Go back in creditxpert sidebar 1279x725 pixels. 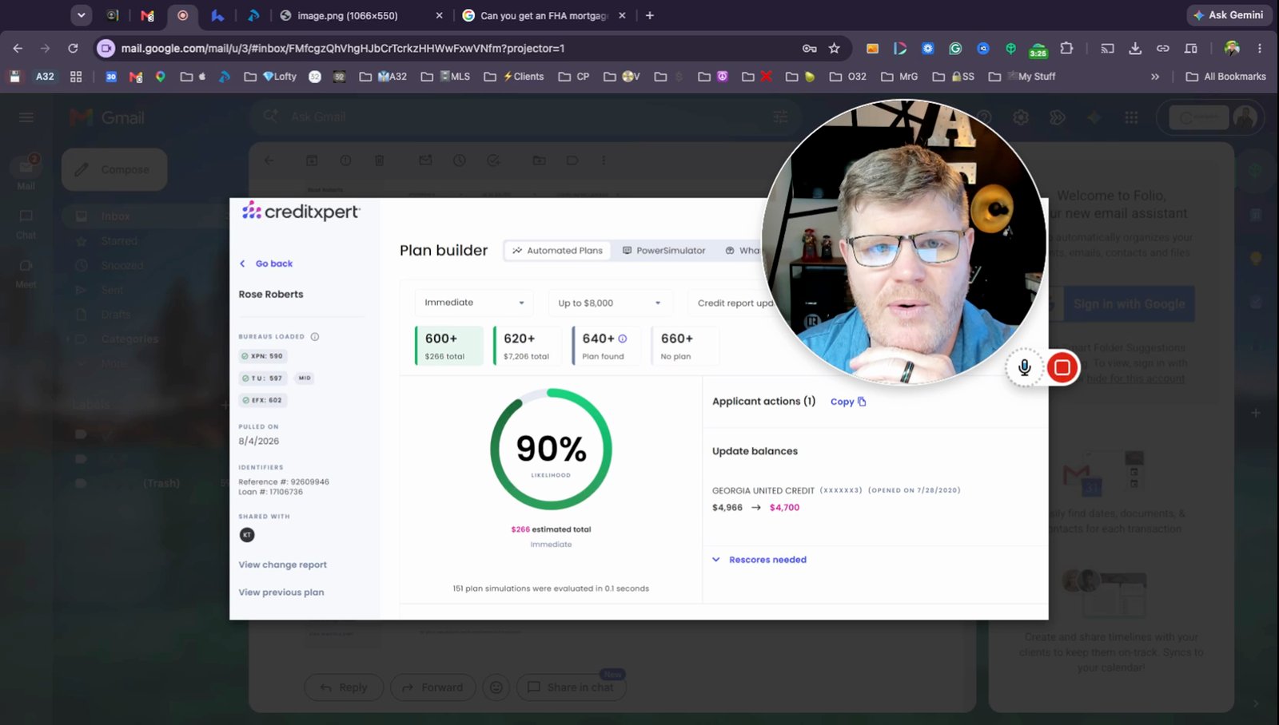click(x=266, y=263)
